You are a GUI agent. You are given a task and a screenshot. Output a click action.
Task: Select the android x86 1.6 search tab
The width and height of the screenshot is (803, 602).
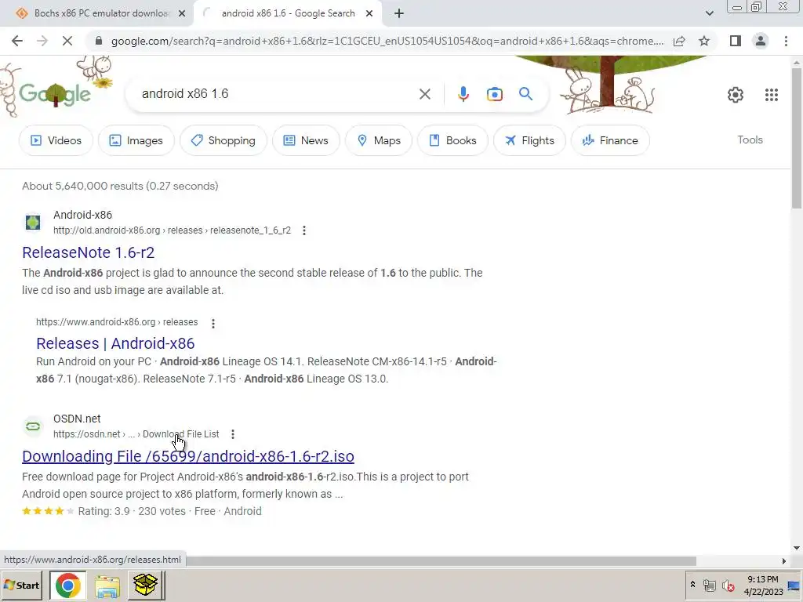[288, 13]
